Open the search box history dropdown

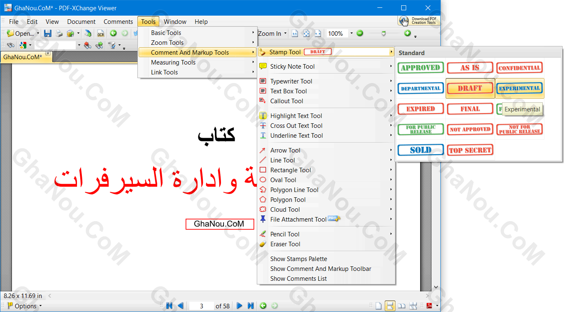79,45
